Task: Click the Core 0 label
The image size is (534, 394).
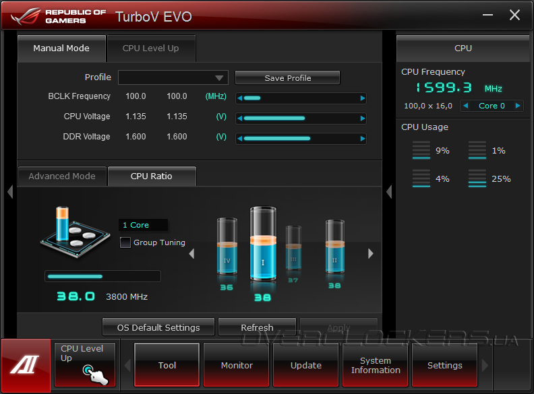Action: coord(492,106)
